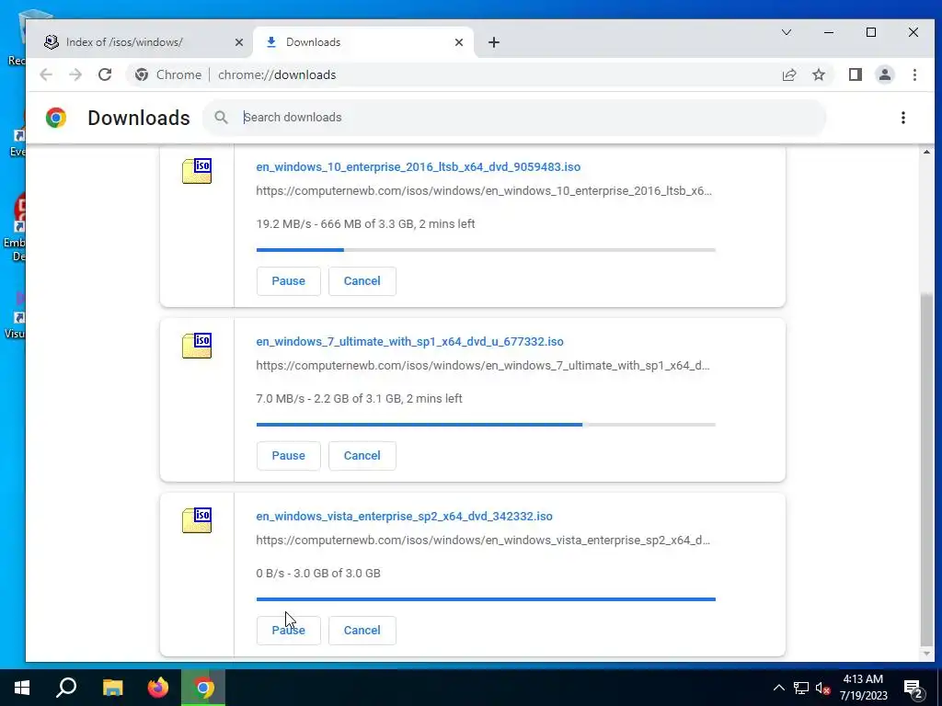Click the Windows 7 ultimate source URL
Screen dimensions: 942x706
click(x=483, y=366)
